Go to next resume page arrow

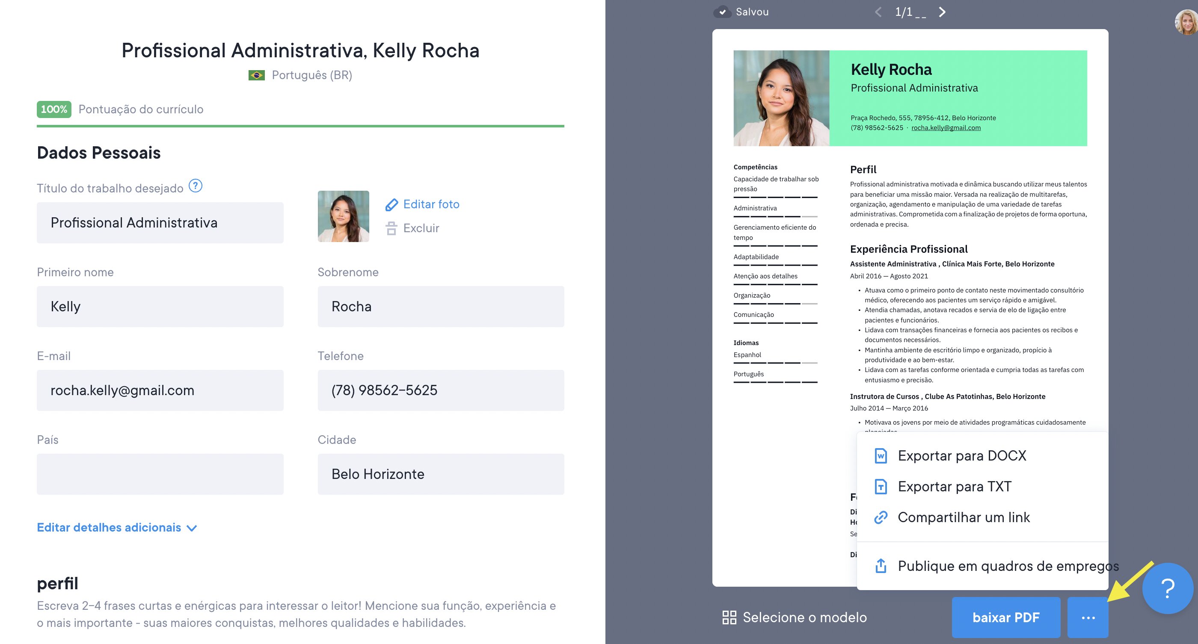pyautogui.click(x=942, y=12)
